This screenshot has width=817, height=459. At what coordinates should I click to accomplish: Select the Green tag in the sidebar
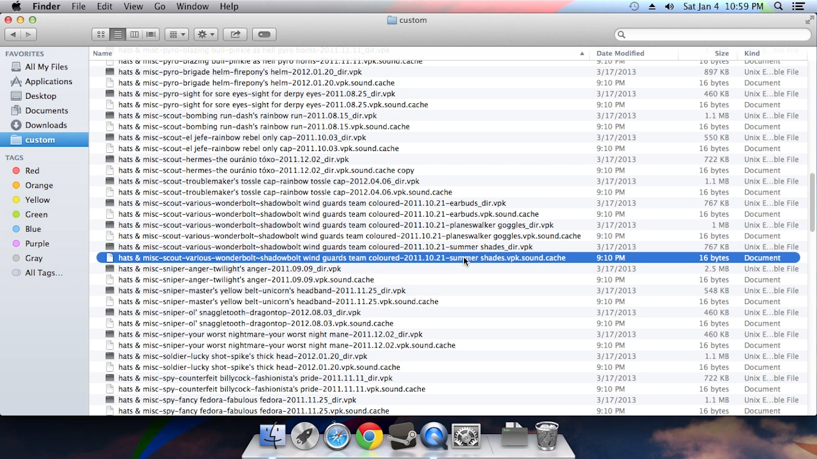[36, 215]
